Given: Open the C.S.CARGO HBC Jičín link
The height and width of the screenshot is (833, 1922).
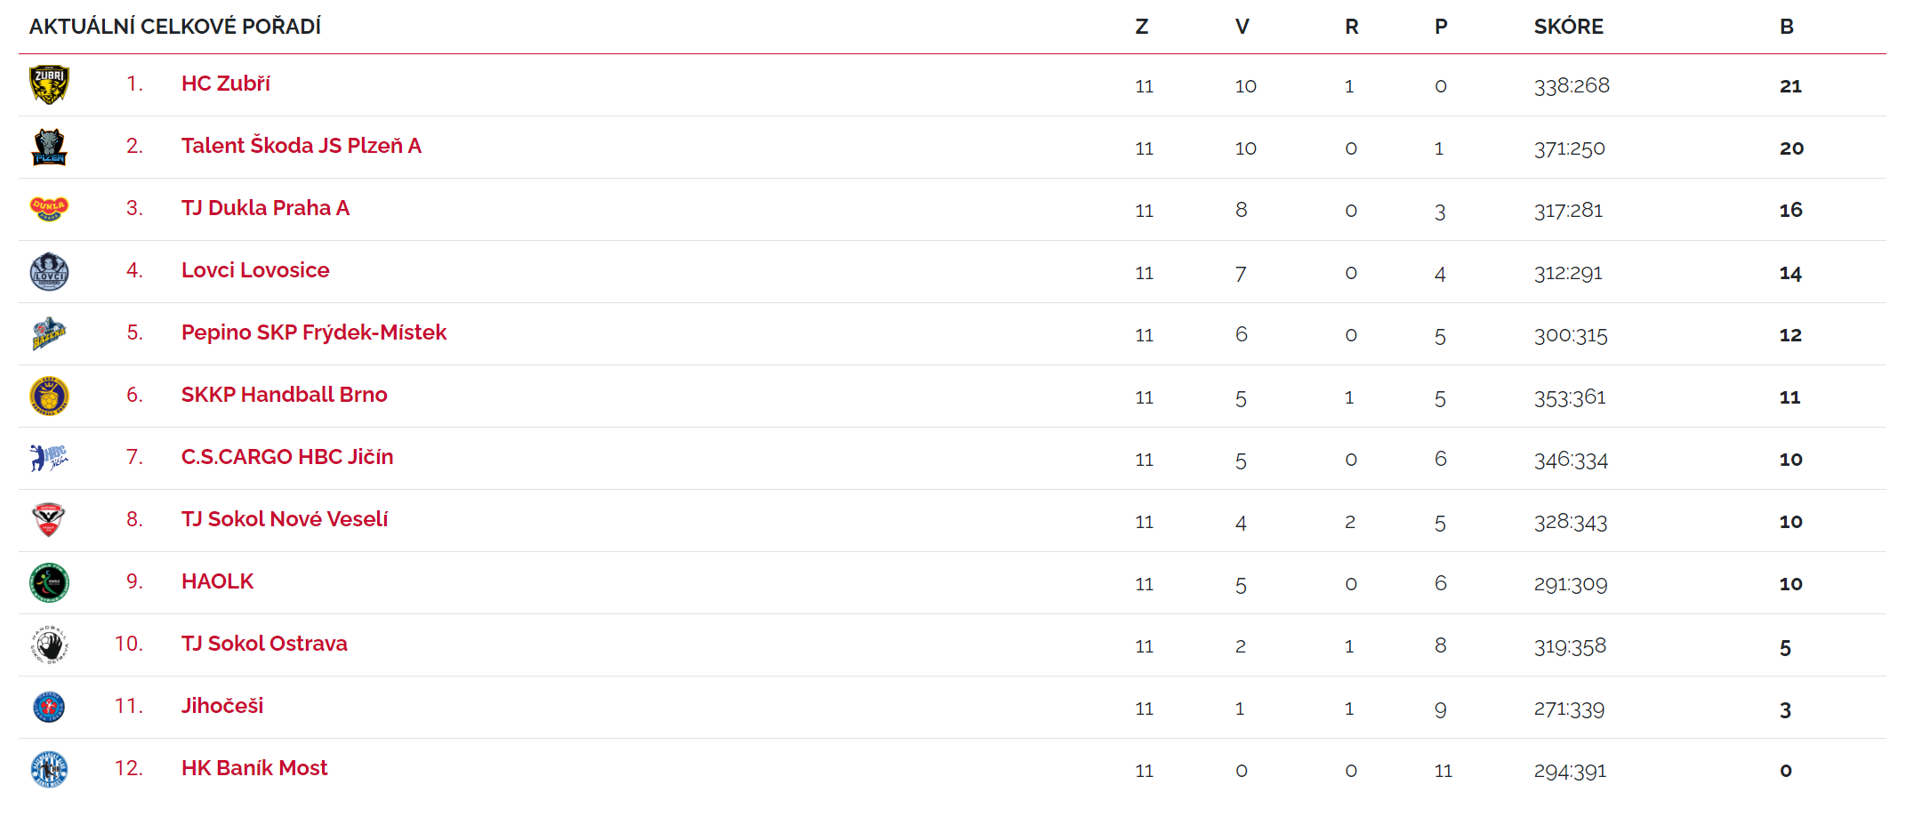Looking at the screenshot, I should (287, 457).
